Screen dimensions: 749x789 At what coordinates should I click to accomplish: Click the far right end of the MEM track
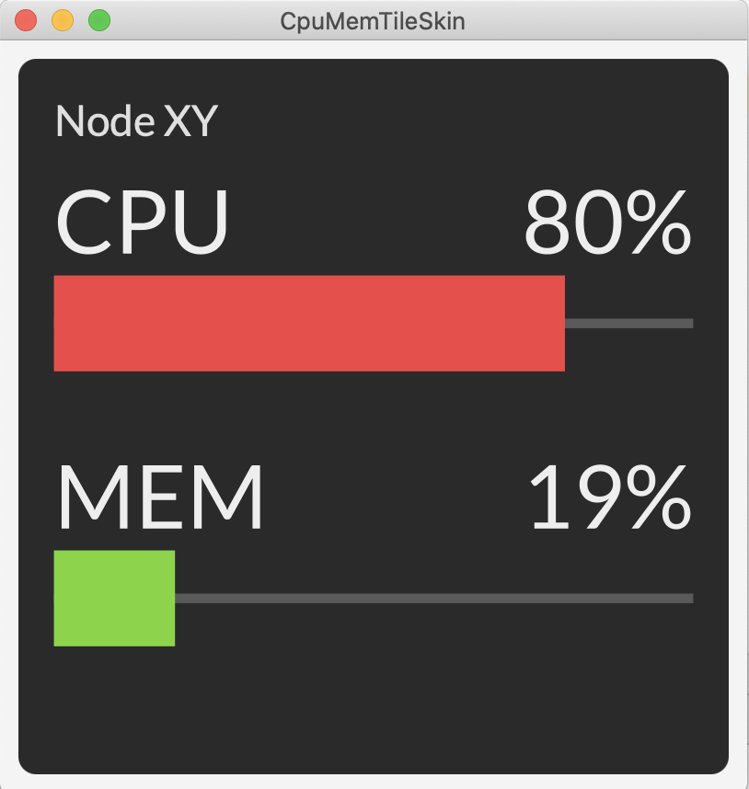(688, 599)
